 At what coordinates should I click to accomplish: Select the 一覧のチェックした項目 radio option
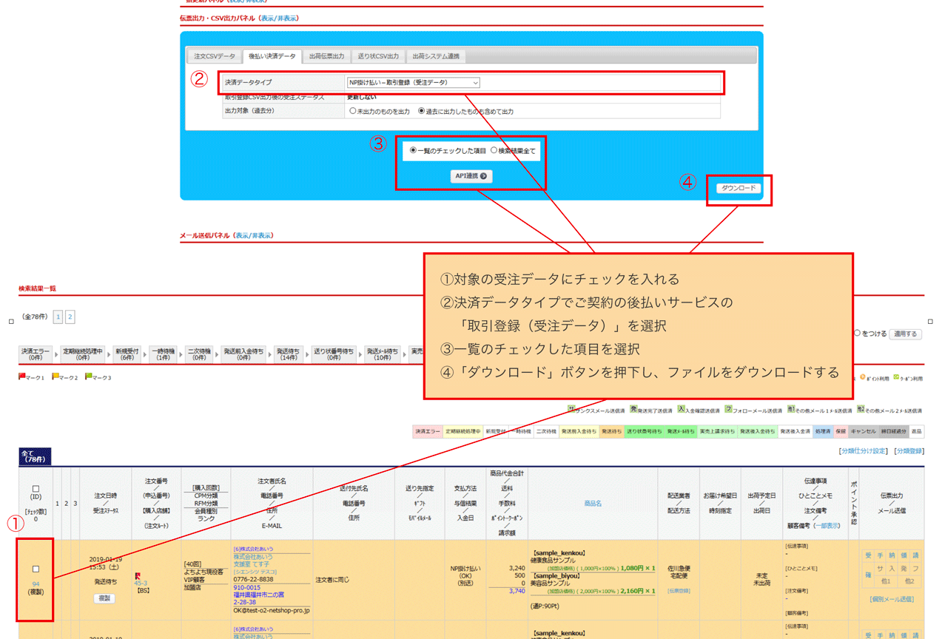tap(413, 150)
